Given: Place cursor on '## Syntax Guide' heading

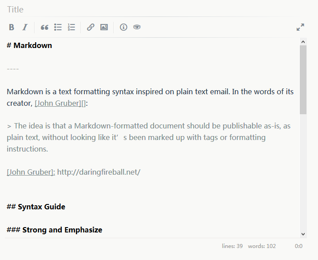Looking at the screenshot, I should pyautogui.click(x=36, y=207).
